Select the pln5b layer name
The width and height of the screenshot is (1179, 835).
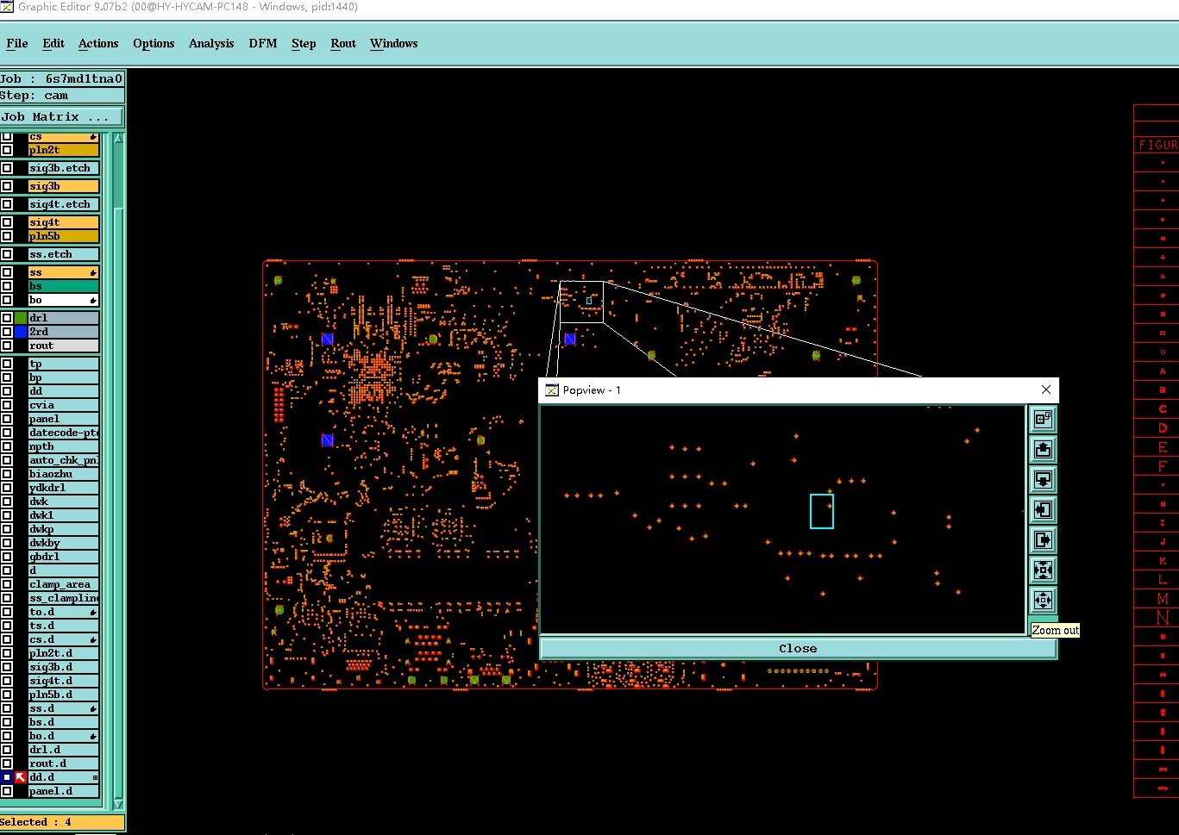[x=64, y=236]
